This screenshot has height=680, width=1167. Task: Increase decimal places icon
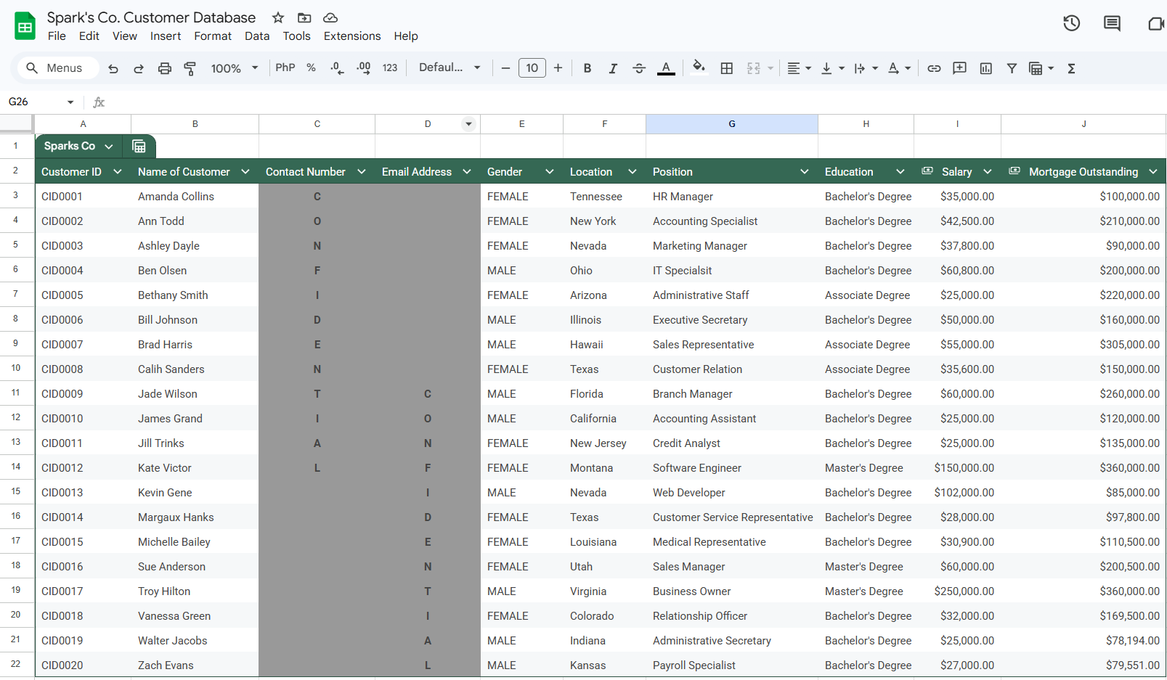364,68
